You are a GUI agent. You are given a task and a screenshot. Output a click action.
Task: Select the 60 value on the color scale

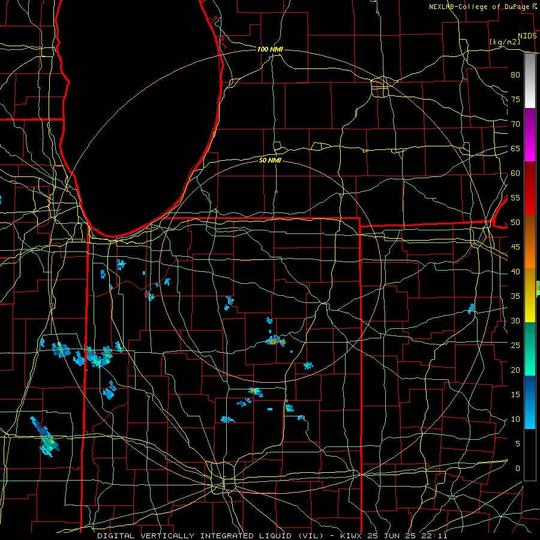(x=515, y=173)
